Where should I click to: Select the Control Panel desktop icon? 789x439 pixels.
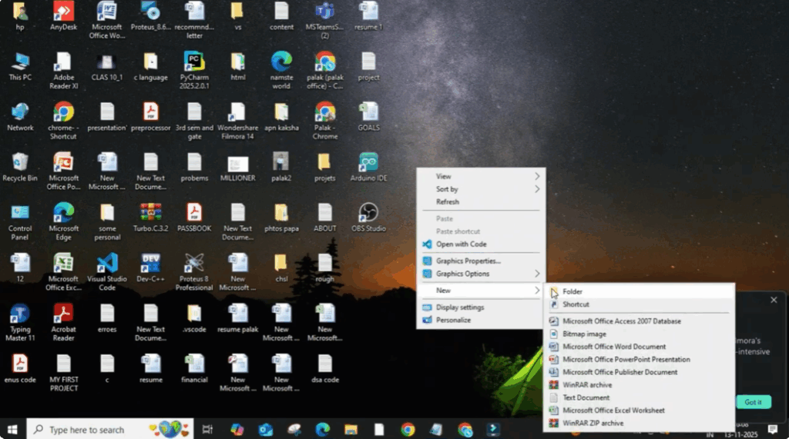click(20, 221)
